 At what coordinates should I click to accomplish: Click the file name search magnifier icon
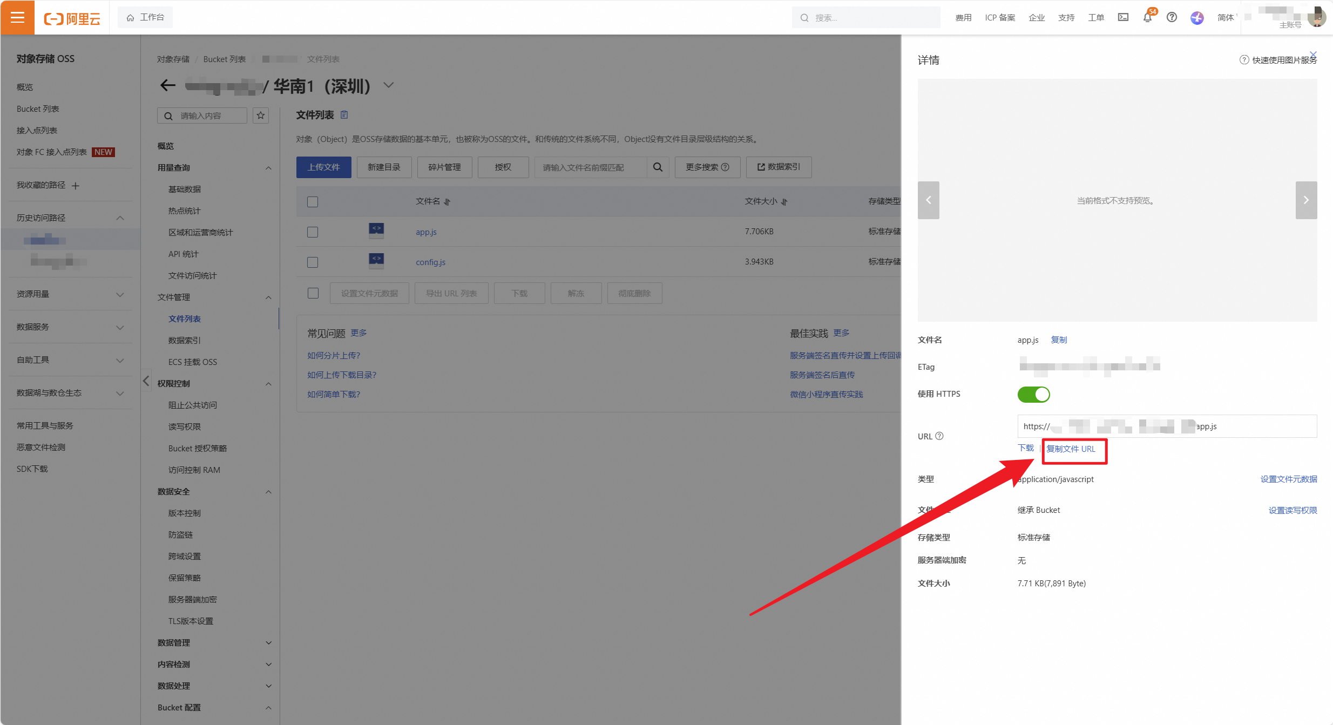(658, 167)
